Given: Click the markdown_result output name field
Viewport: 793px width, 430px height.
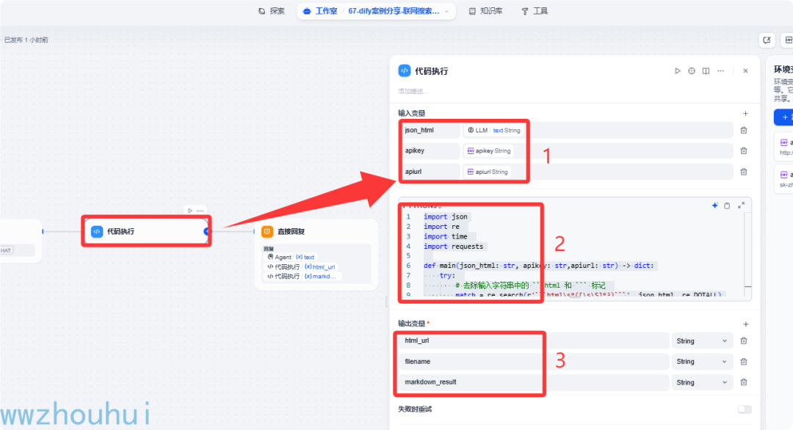Looking at the screenshot, I should tap(533, 382).
